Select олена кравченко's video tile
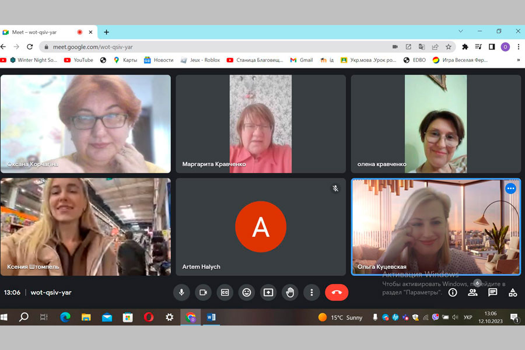525x350 pixels. (x=436, y=124)
